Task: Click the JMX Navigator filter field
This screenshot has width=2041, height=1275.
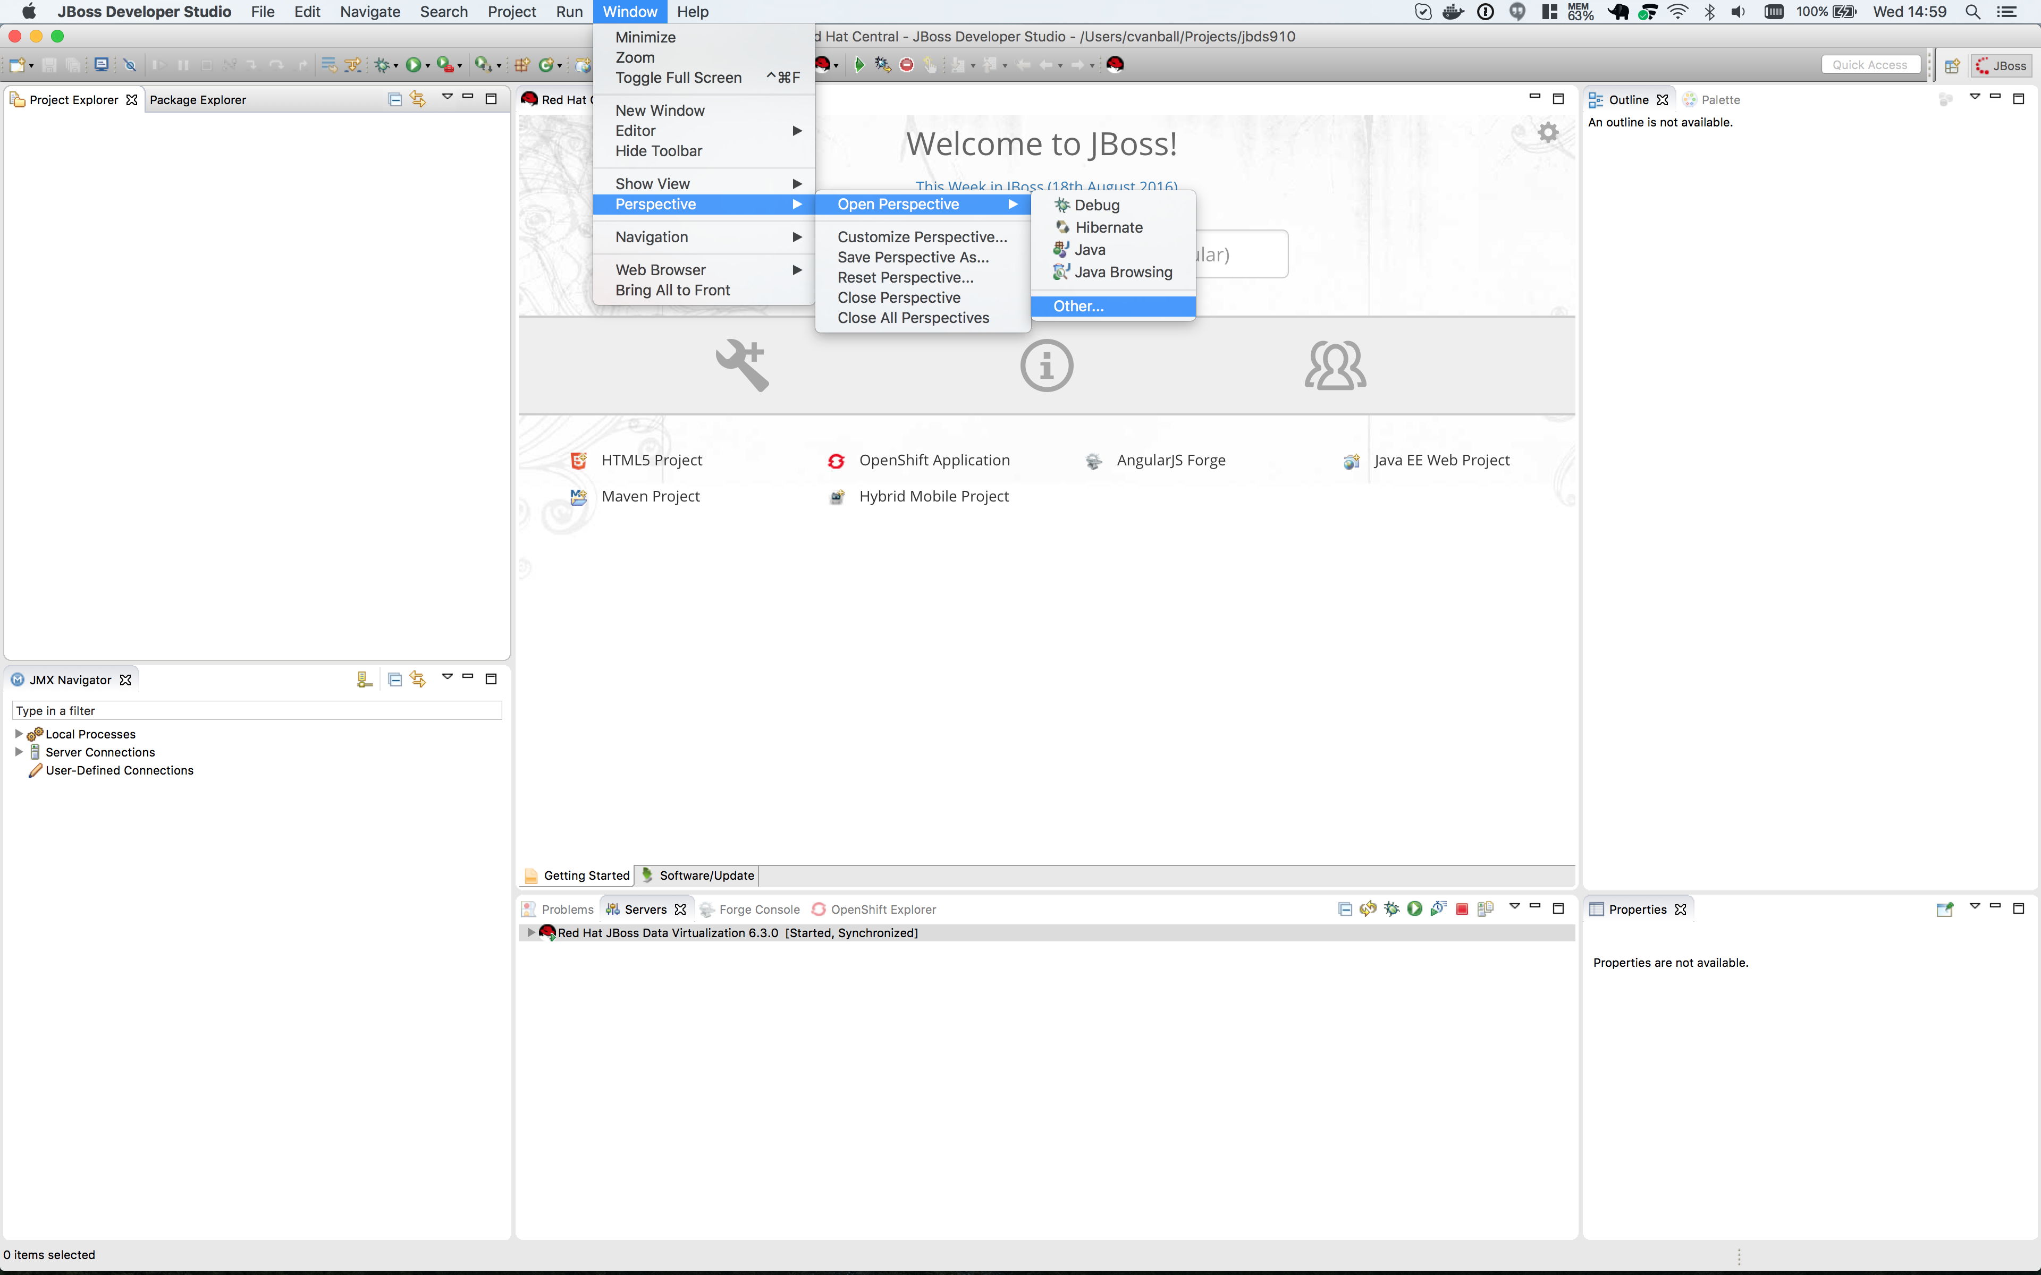Action: 257,711
